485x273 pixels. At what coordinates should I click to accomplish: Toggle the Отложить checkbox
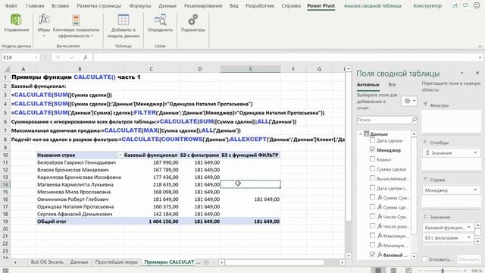click(424, 259)
